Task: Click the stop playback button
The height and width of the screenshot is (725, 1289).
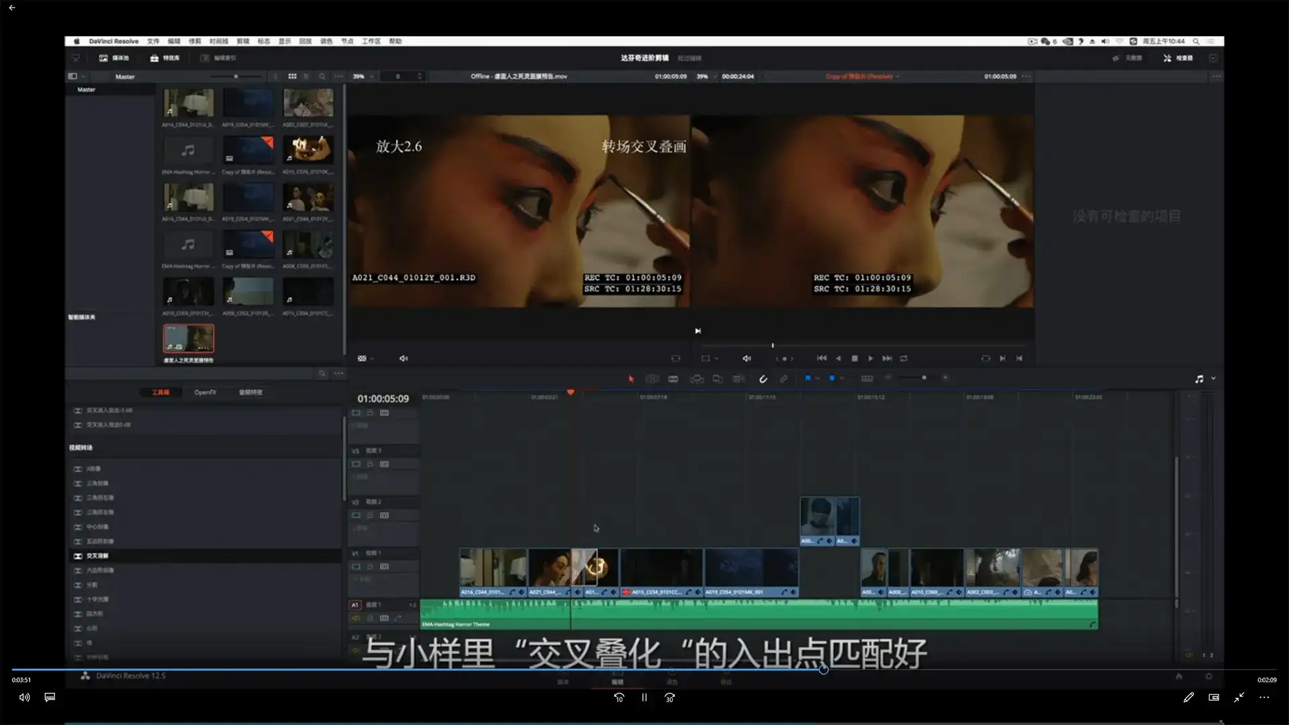Action: coord(854,358)
